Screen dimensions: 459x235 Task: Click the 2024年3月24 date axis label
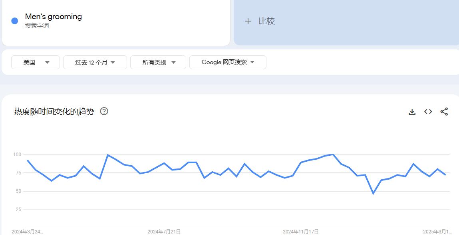tap(27, 232)
